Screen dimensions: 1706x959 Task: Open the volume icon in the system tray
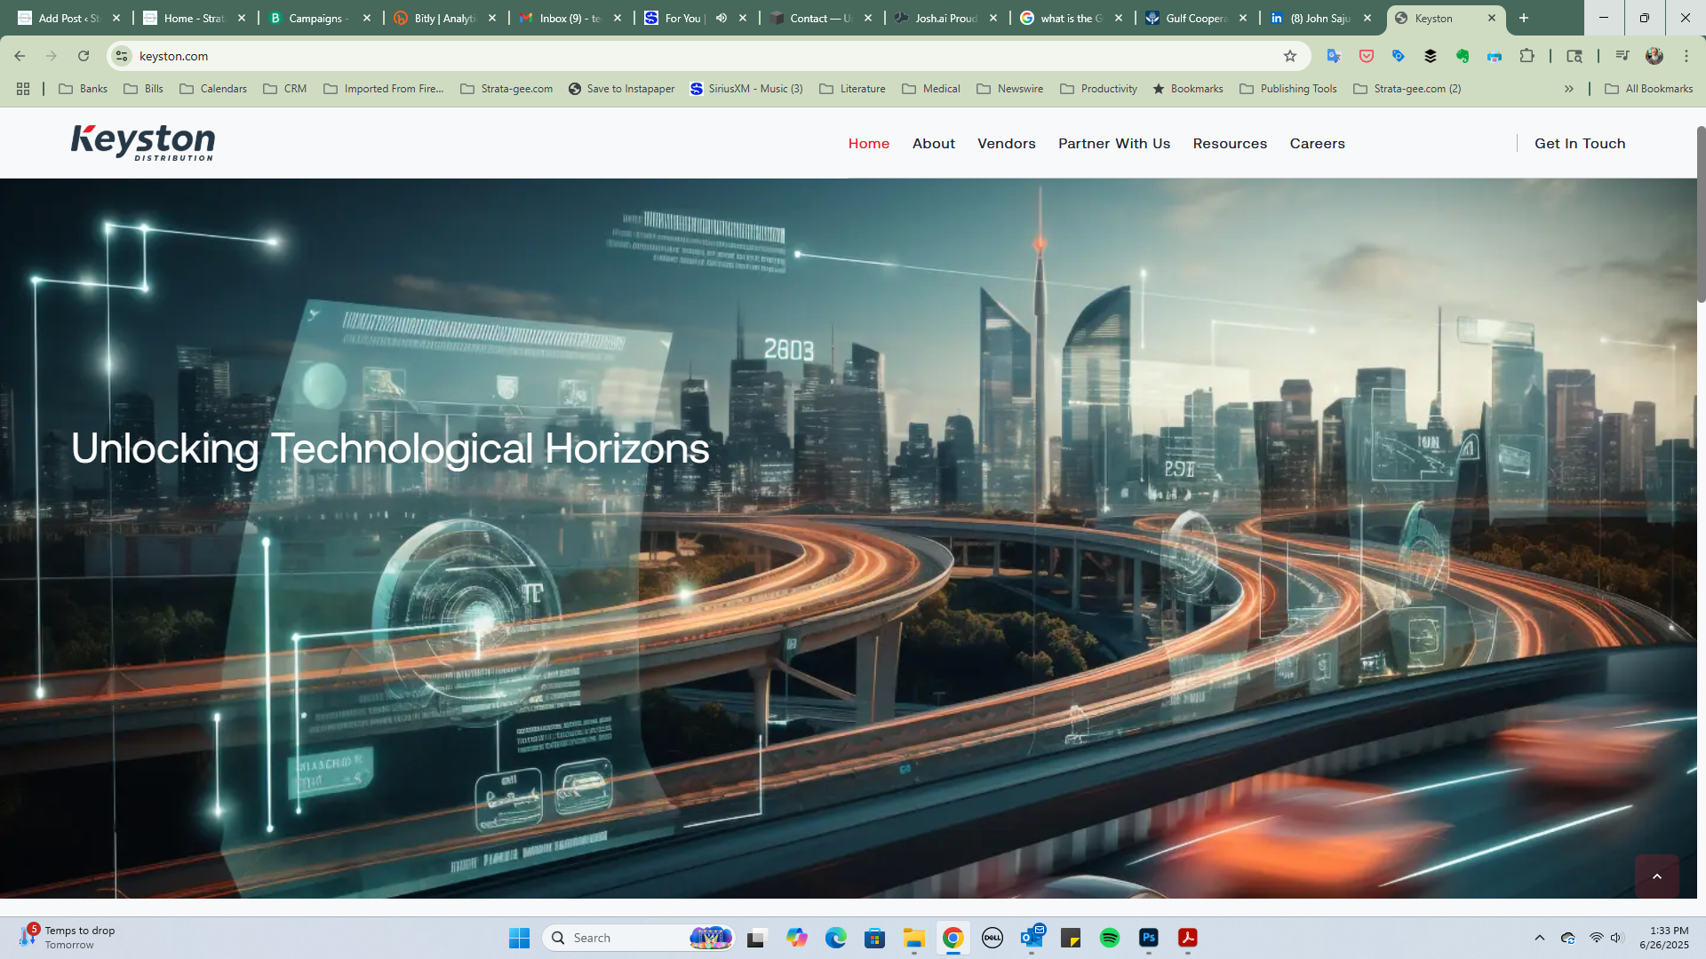pyautogui.click(x=1616, y=938)
